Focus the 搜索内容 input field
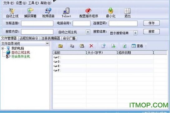 click(37, 32)
